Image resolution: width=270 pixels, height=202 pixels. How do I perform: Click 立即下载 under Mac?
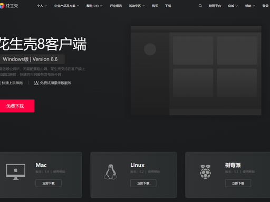pyautogui.click(x=49, y=183)
